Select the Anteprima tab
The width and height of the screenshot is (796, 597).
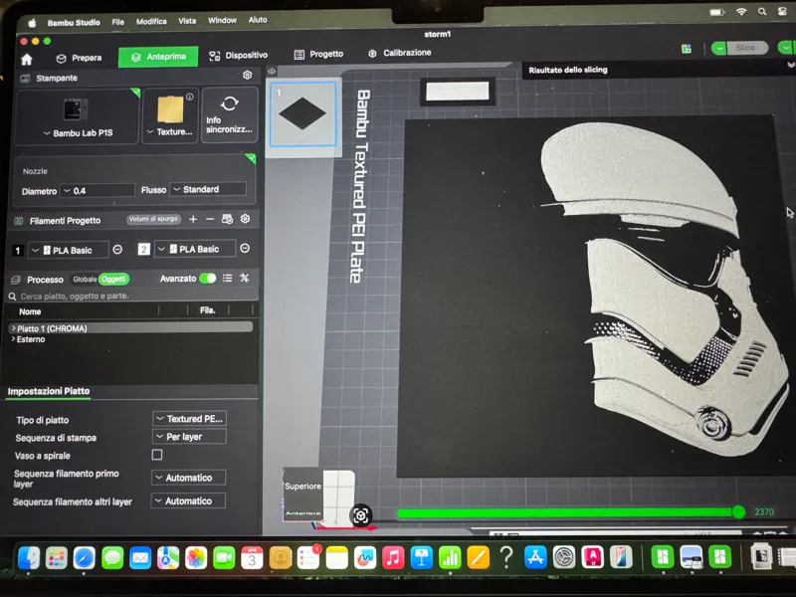tap(158, 57)
